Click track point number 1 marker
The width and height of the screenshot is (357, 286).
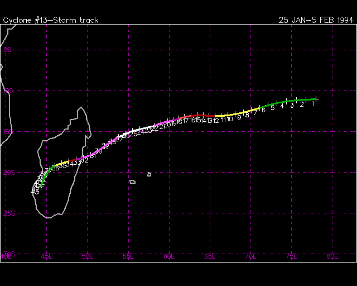tap(316, 99)
